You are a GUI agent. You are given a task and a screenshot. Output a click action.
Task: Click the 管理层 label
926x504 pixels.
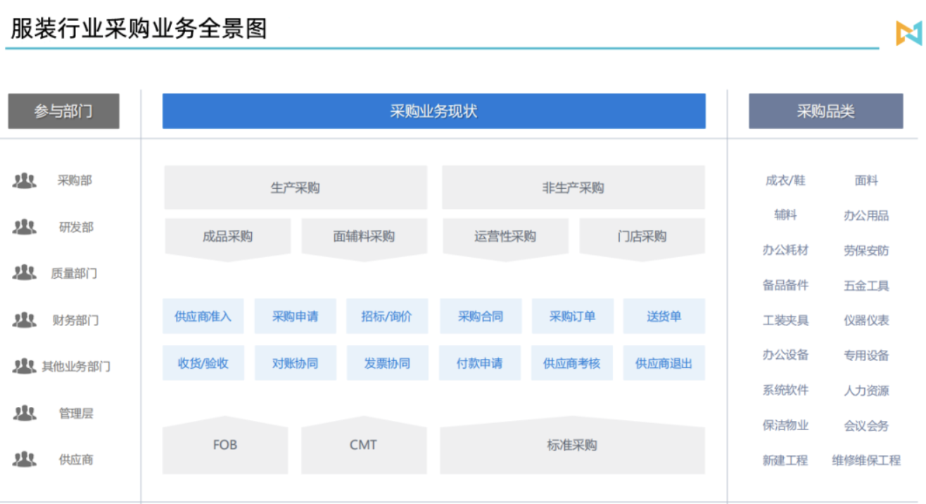tap(76, 413)
